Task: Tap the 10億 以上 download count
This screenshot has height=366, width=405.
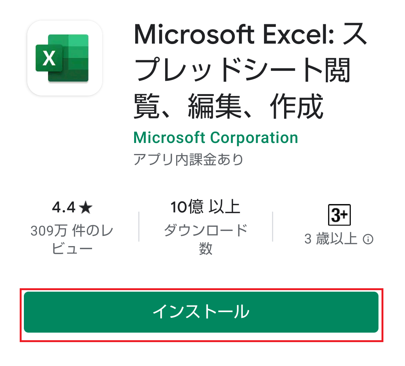Action: (x=206, y=207)
